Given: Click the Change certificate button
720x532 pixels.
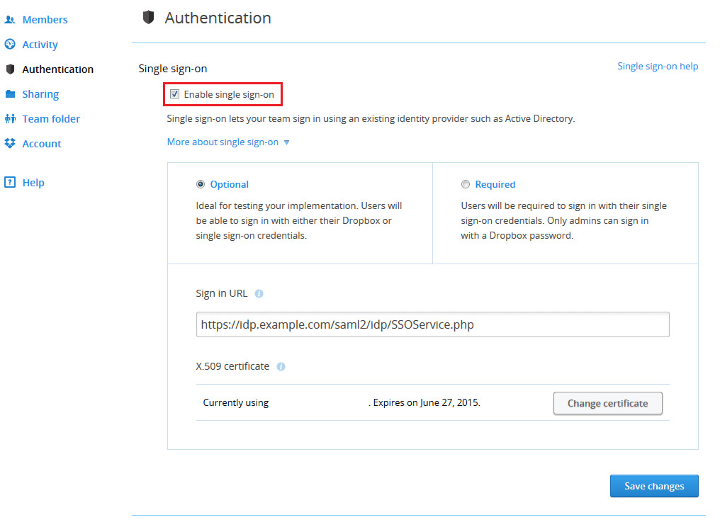Looking at the screenshot, I should pyautogui.click(x=607, y=402).
